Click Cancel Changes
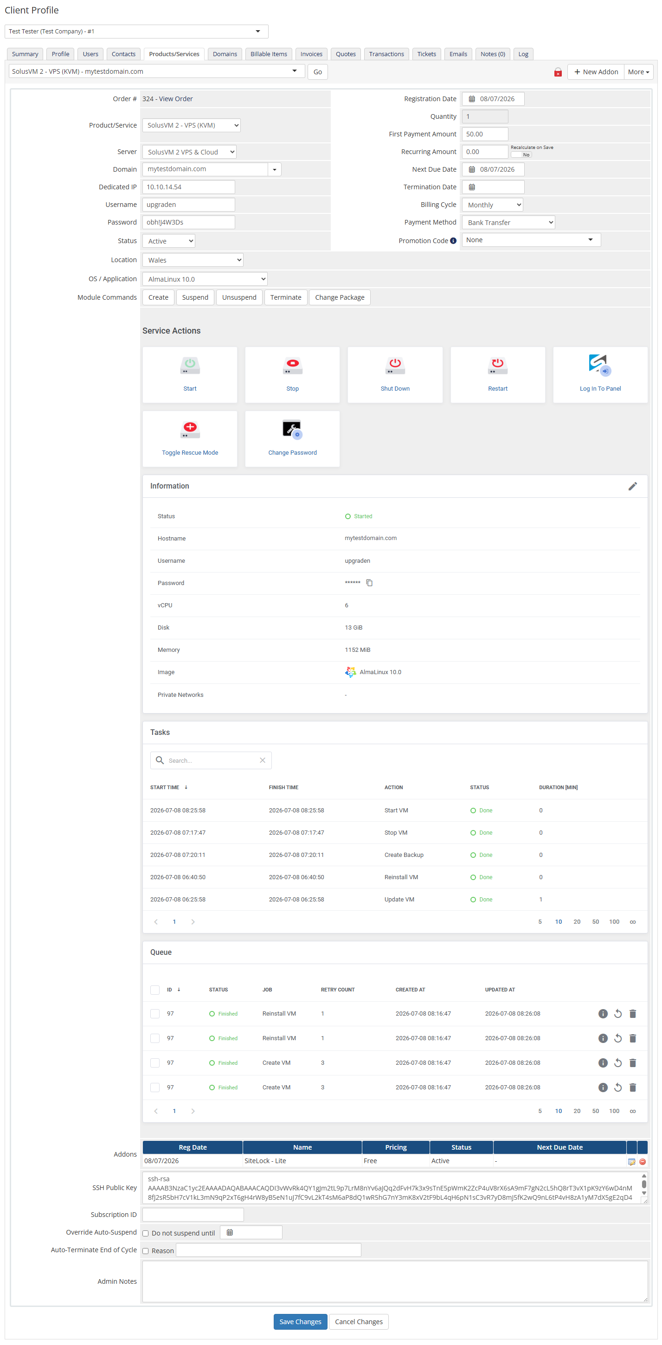 point(359,1321)
